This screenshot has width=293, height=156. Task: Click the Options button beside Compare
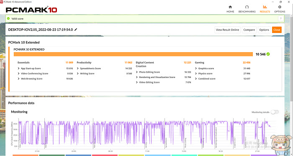(x=264, y=30)
